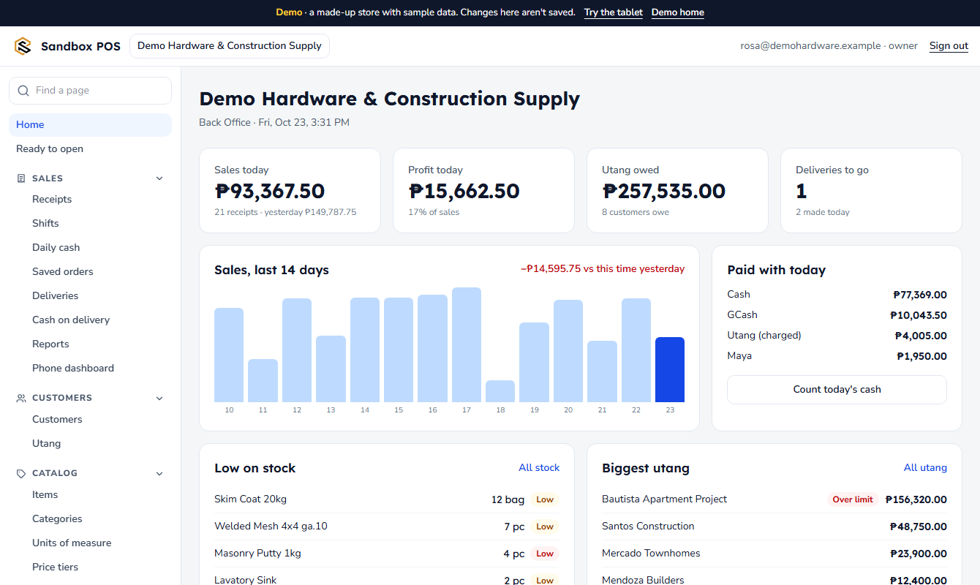This screenshot has width=980, height=585.
Task: Select the Sales today card
Action: pos(290,191)
